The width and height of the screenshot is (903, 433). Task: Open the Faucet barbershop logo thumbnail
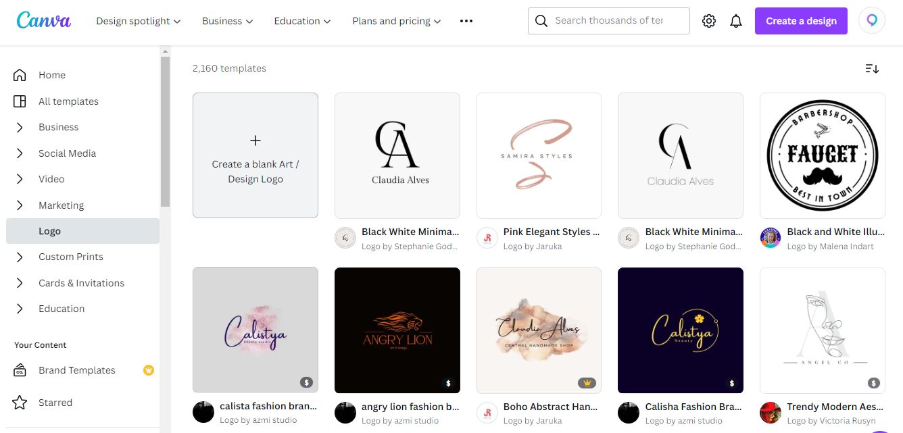point(823,155)
